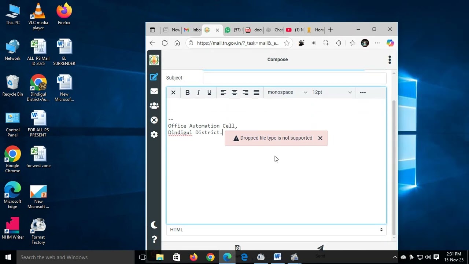Click the question mark About icon

[x=154, y=239]
